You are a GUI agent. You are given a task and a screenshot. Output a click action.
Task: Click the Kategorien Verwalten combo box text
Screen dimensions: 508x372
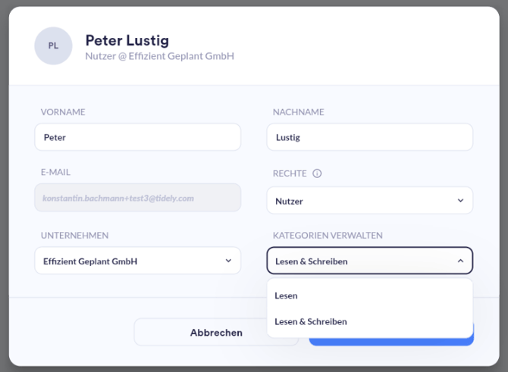[x=312, y=261]
